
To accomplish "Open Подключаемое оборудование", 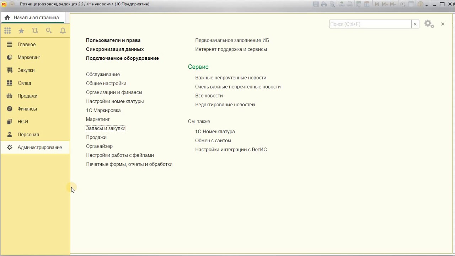I will (122, 58).
